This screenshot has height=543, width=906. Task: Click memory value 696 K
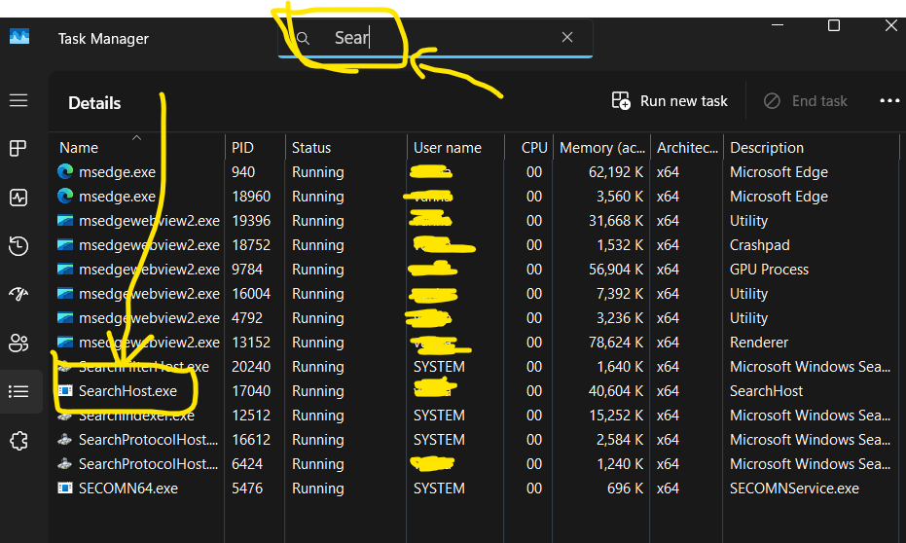pyautogui.click(x=625, y=489)
